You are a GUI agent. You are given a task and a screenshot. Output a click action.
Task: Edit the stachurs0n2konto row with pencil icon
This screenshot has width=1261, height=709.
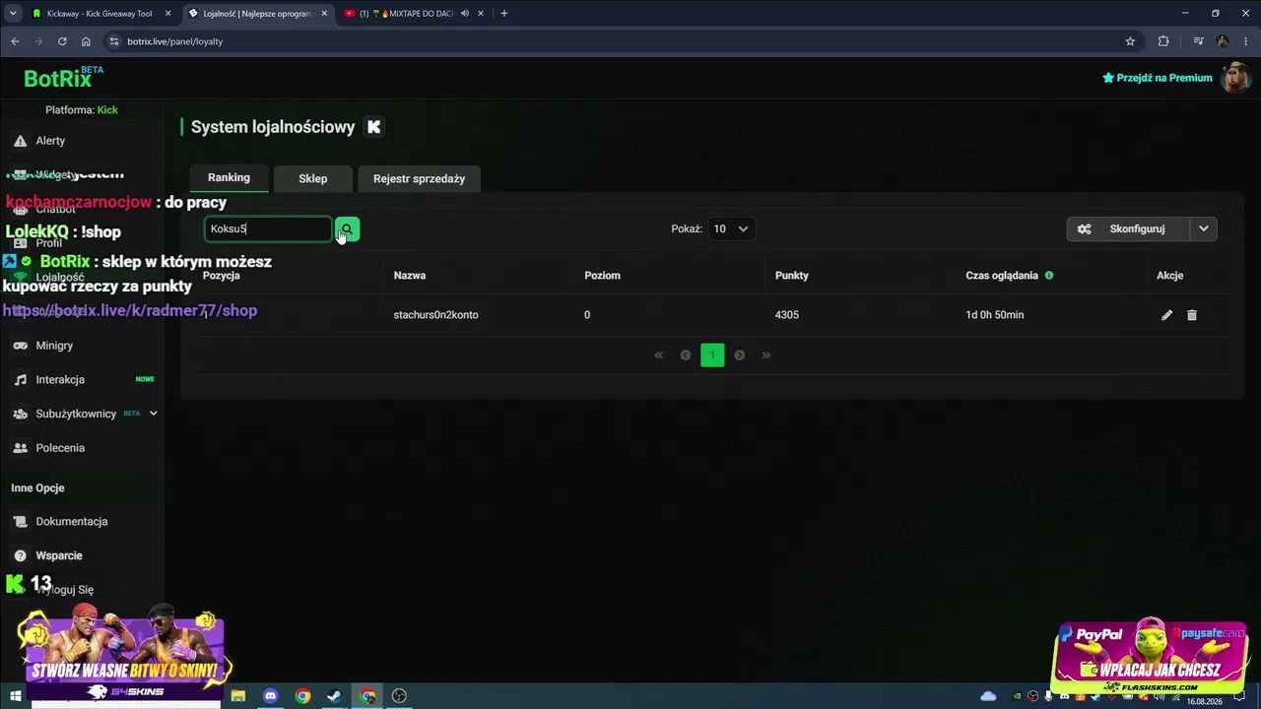tap(1166, 315)
